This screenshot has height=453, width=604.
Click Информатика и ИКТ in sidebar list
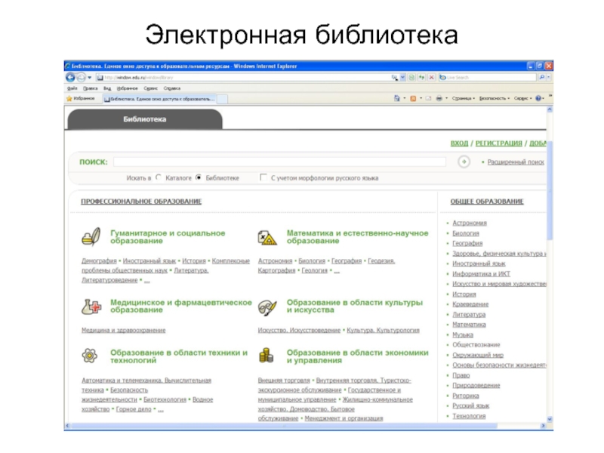click(x=481, y=274)
